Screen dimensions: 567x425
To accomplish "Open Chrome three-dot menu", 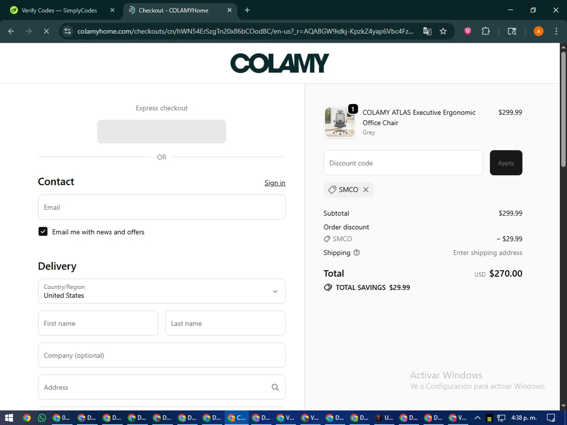I will pos(556,31).
